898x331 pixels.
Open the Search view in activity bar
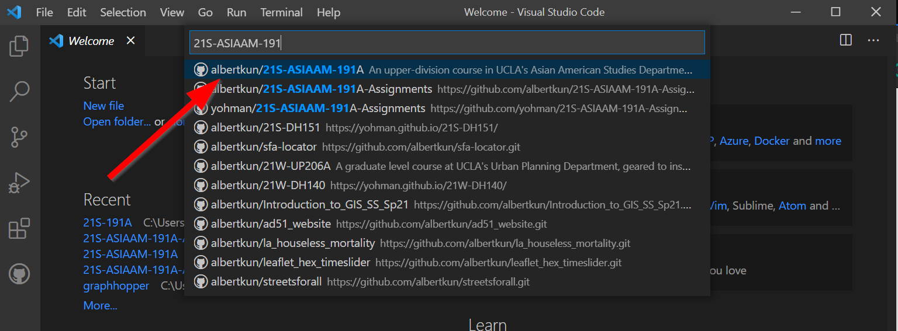click(x=19, y=91)
